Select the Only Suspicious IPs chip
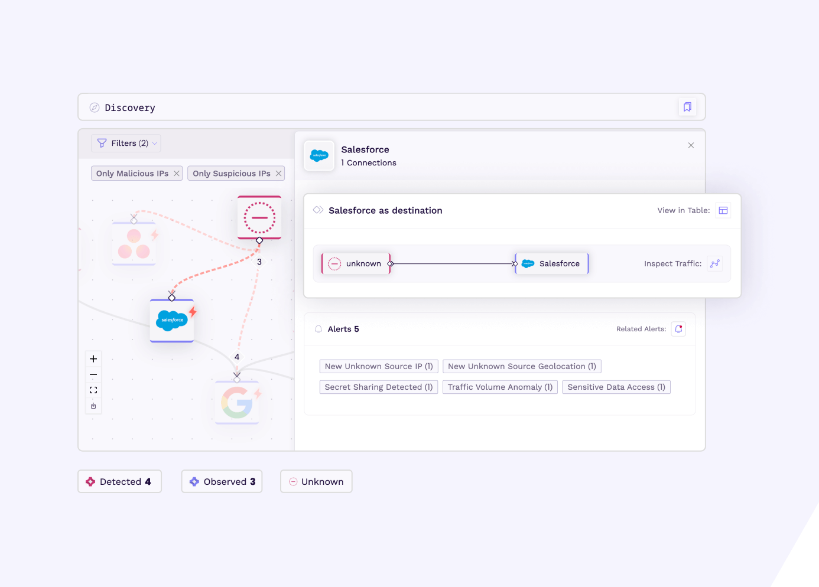 [236, 174]
